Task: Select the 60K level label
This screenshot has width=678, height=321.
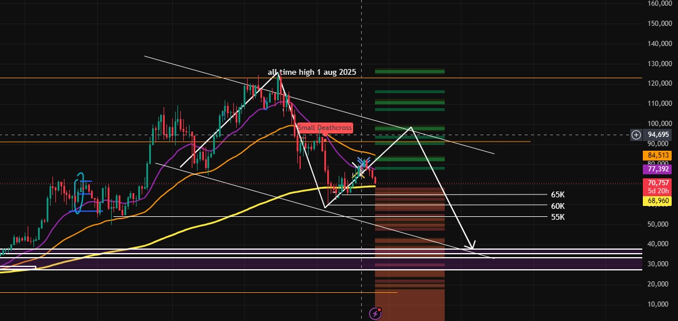Action: click(x=558, y=206)
